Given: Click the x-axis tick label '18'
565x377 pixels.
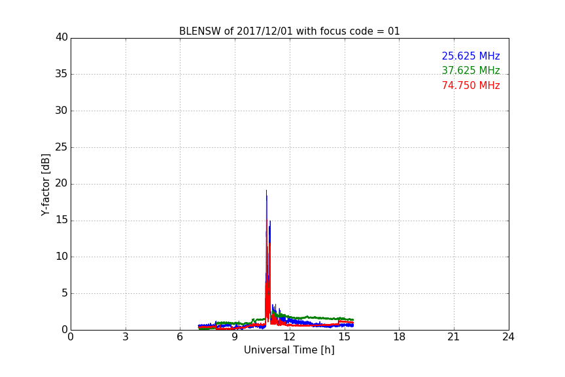Looking at the screenshot, I should tap(400, 337).
